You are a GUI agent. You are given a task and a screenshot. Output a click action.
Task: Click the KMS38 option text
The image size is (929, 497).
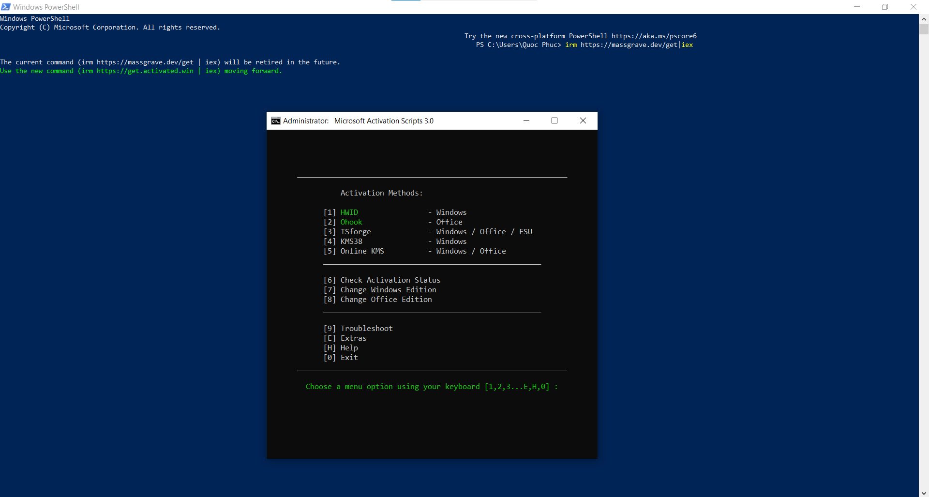[x=351, y=241]
